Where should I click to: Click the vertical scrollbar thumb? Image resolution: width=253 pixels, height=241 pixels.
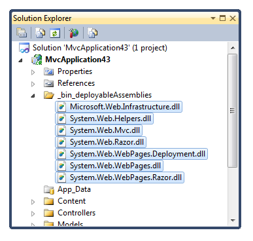tap(233, 111)
